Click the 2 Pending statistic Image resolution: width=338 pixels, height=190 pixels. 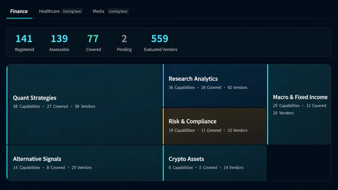pyautogui.click(x=124, y=43)
